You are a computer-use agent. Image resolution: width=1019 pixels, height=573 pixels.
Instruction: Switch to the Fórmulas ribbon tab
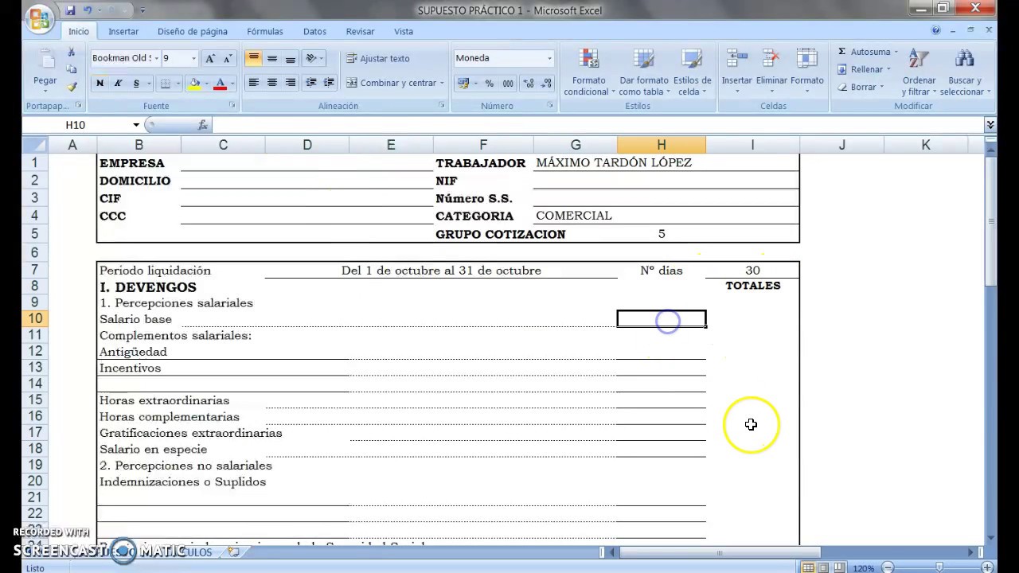[264, 32]
